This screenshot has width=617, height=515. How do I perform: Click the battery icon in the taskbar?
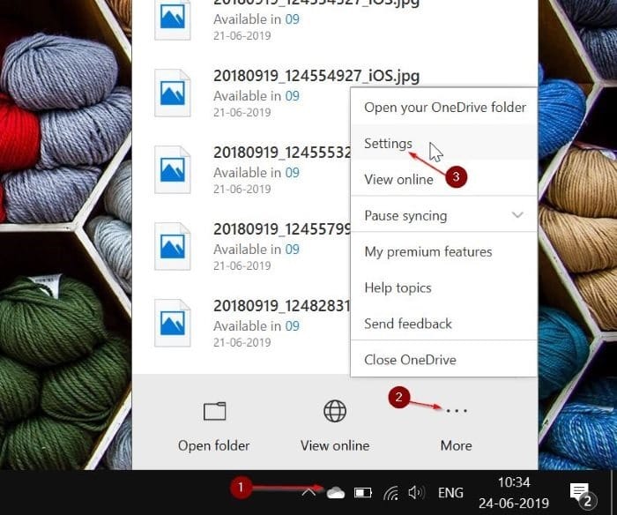[x=362, y=493]
